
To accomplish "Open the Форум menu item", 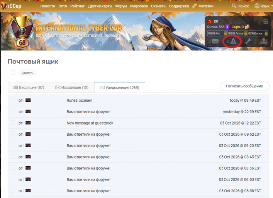I will 121,6.
